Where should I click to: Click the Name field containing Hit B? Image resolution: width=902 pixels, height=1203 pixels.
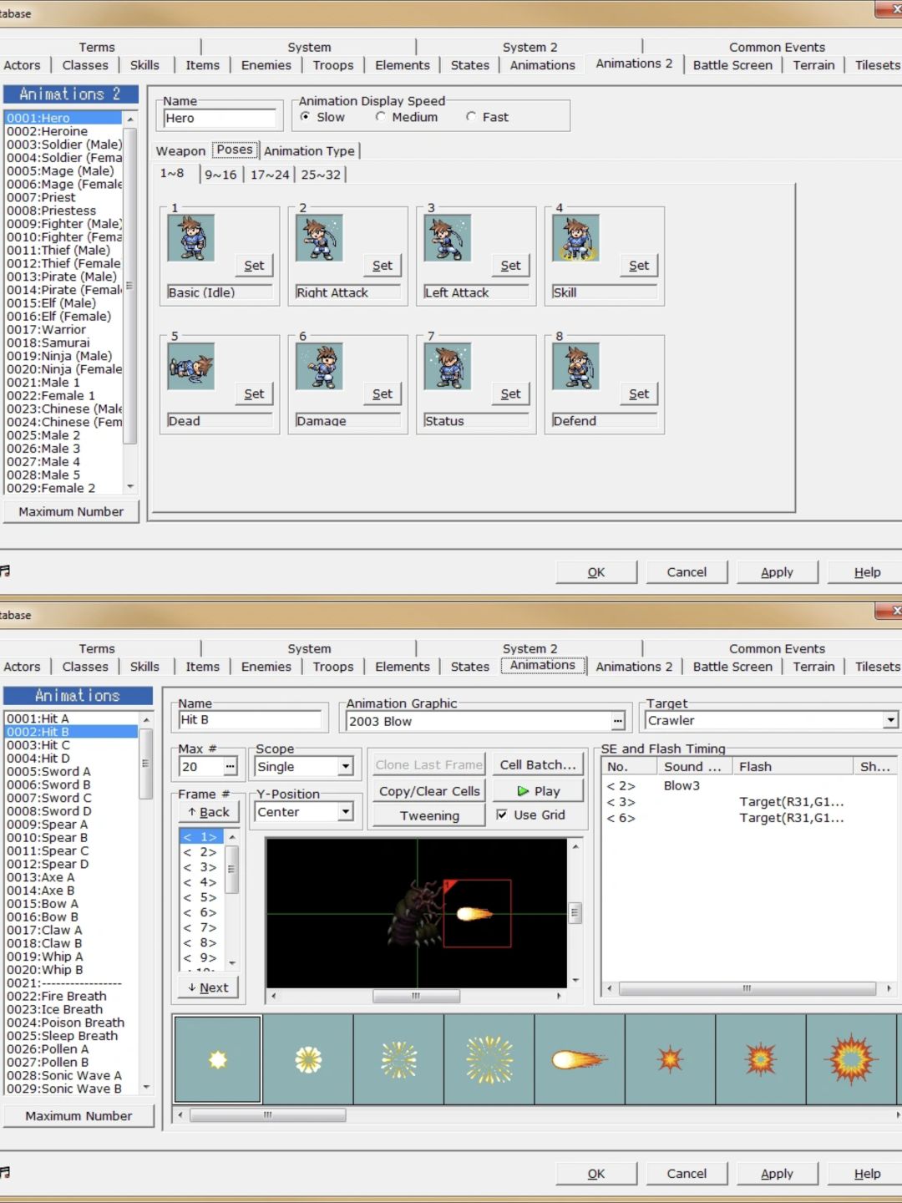(x=251, y=719)
